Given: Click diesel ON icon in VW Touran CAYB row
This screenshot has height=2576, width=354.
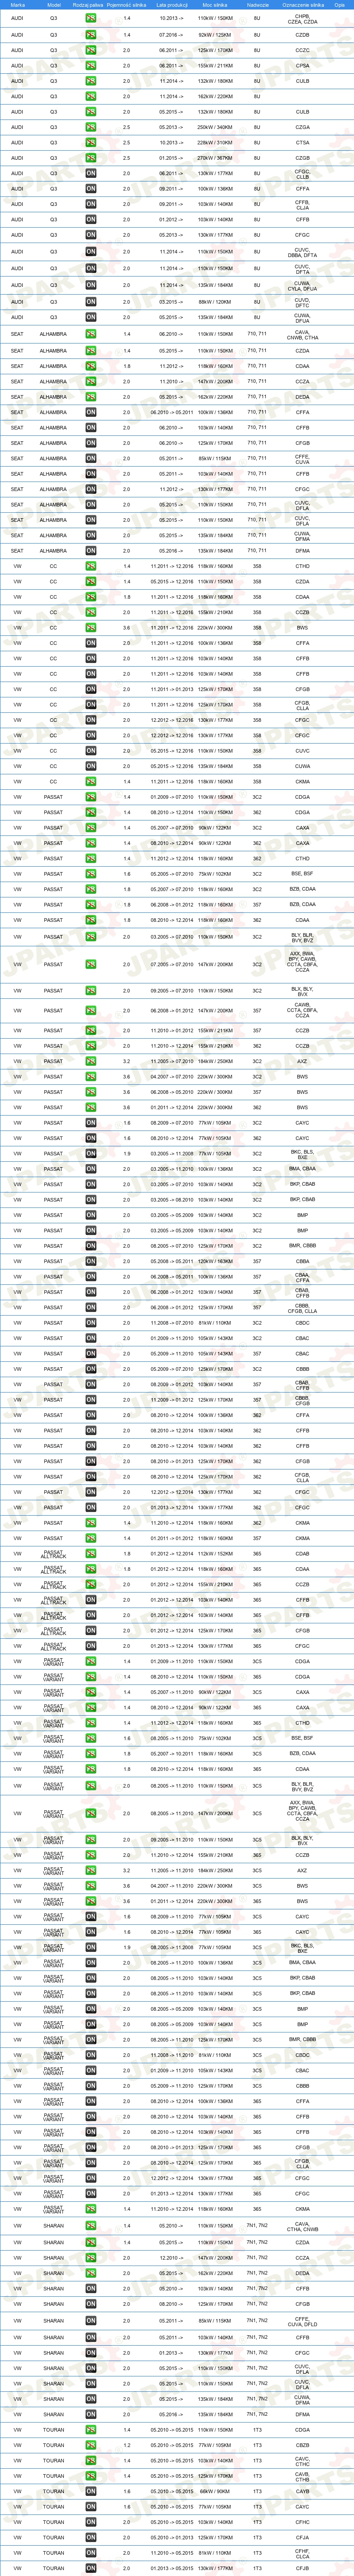Looking at the screenshot, I should click(x=91, y=2492).
